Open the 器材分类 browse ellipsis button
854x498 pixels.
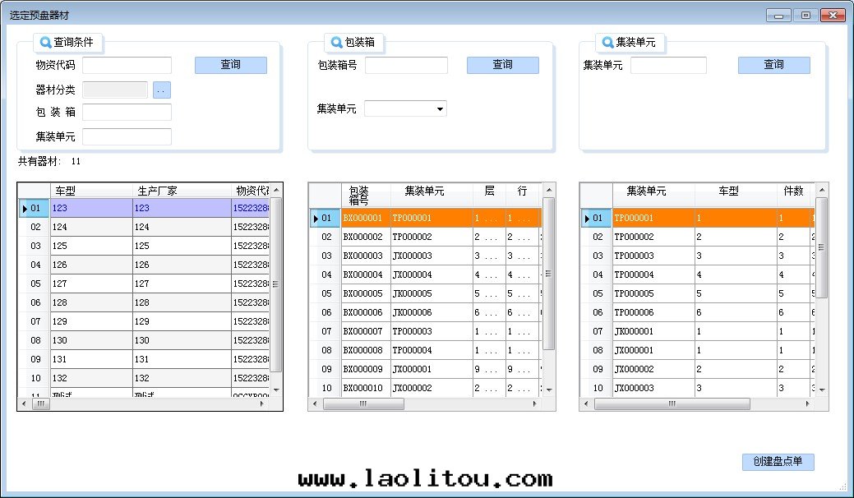point(162,90)
